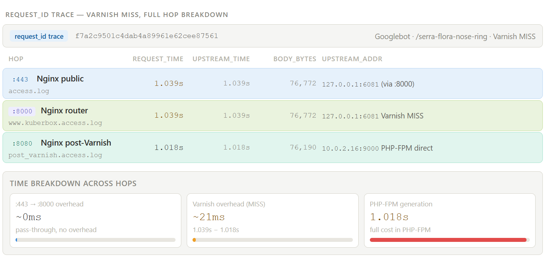
Task: Click the Varnish overhead (MISS) card title
Action: tap(229, 204)
